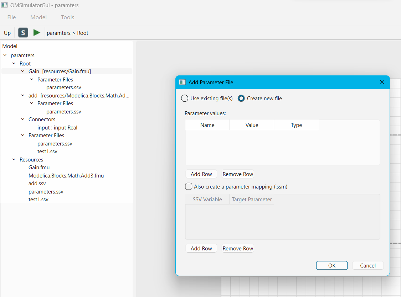Click the OMSimulatorGui app icon in title bar
401x297 pixels.
point(4,5)
